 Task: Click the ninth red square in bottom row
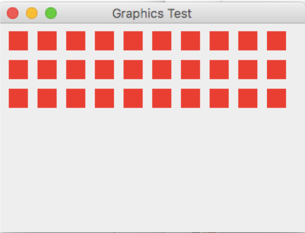point(248,98)
